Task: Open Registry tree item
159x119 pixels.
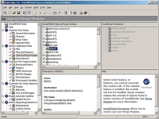Action: [20, 68]
